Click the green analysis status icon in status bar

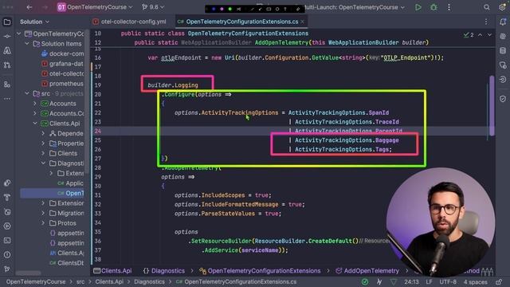[365, 281]
